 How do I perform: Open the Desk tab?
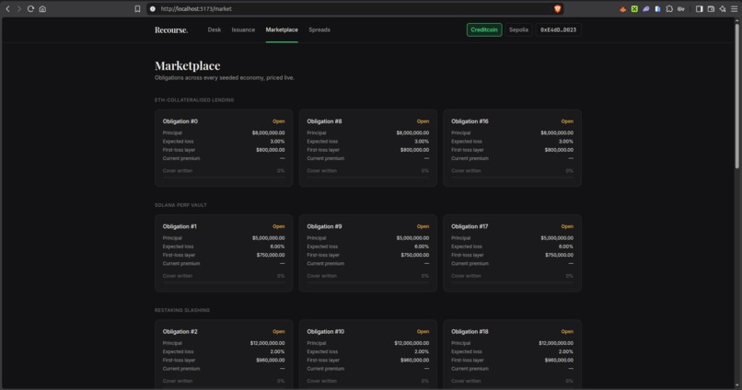pos(214,29)
